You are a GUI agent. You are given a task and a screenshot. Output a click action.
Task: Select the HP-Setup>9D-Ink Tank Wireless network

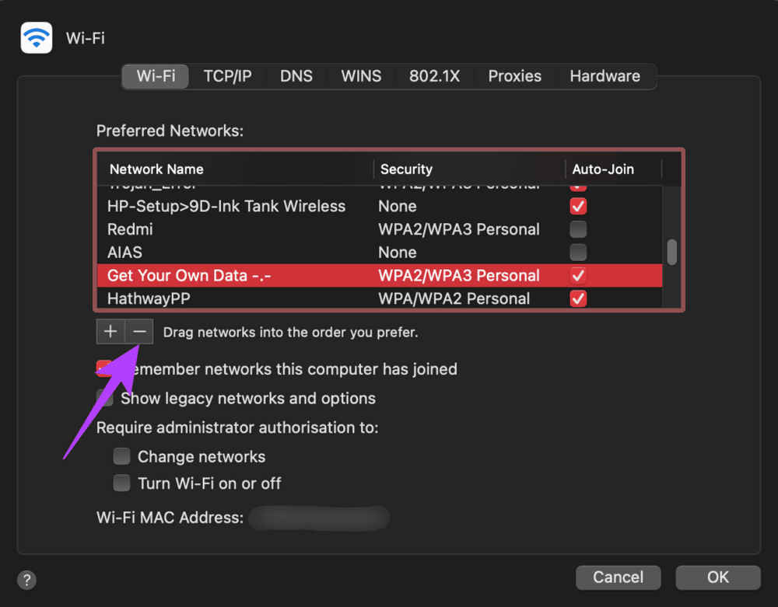click(226, 206)
